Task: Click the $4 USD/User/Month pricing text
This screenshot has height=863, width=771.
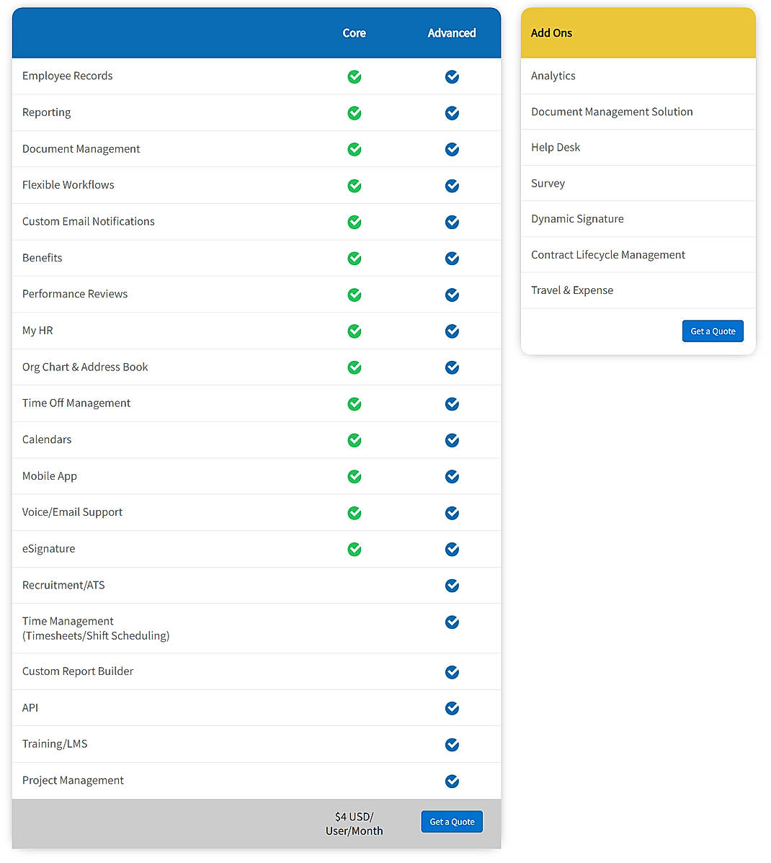Action: (x=354, y=823)
